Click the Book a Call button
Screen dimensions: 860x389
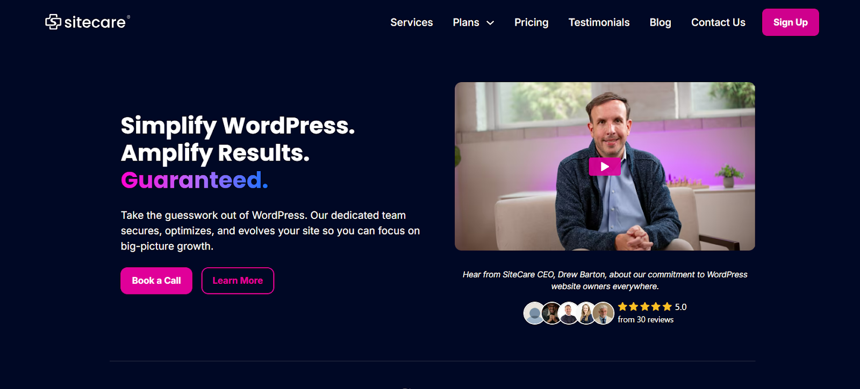click(x=156, y=281)
